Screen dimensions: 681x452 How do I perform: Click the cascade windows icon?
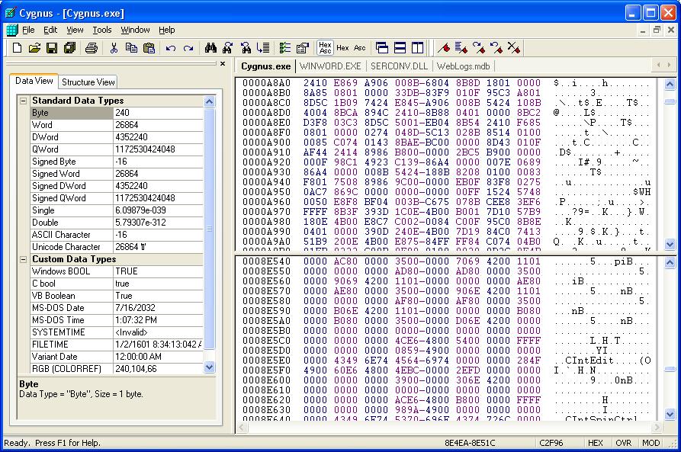382,46
